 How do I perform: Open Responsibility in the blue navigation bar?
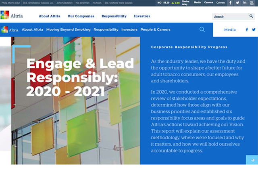point(106,29)
